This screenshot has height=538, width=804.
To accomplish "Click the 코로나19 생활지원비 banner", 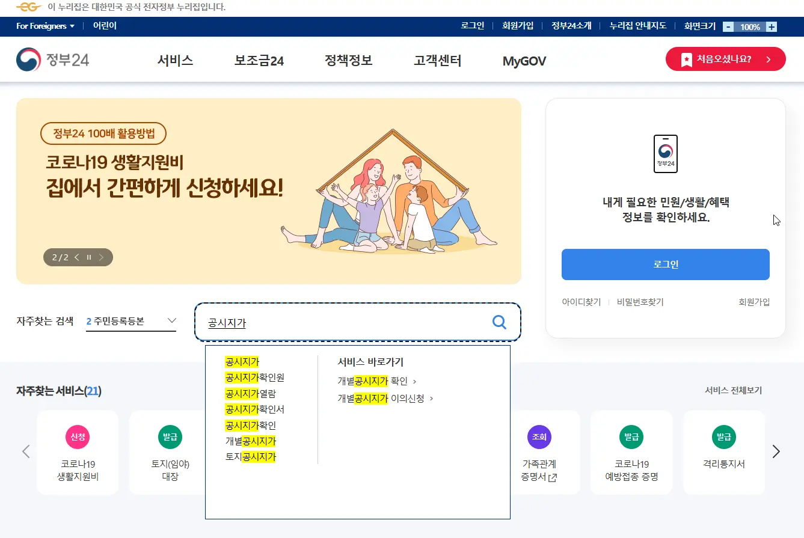I will (x=269, y=191).
